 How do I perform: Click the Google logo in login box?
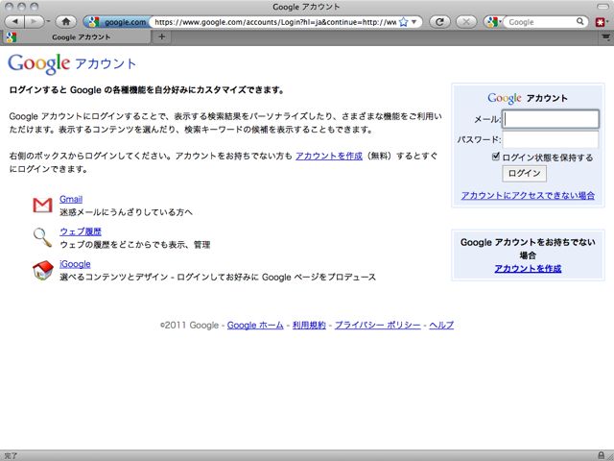tap(505, 98)
